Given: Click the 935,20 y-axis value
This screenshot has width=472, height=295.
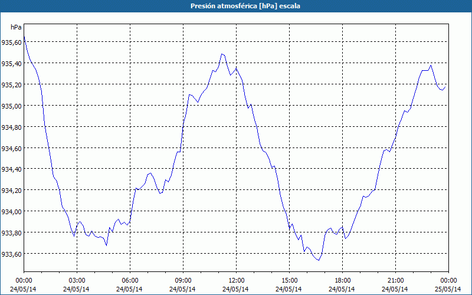Looking at the screenshot, I should pos(12,85).
